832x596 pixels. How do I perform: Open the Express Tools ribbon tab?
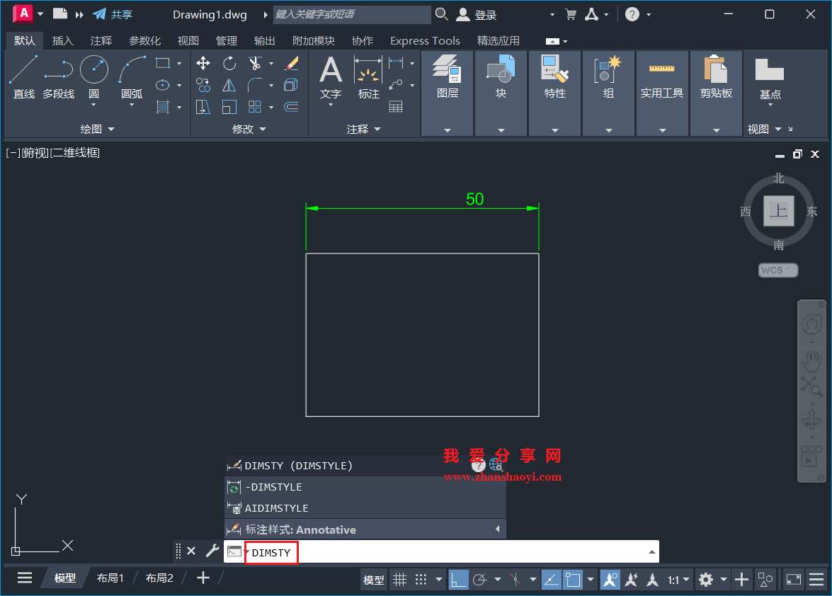pyautogui.click(x=424, y=40)
